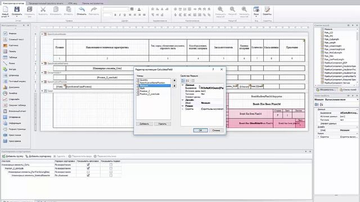Screen dimensions: 360x202
Task: Toggle show header checkbox in first group row
Action: coord(88,164)
